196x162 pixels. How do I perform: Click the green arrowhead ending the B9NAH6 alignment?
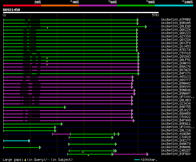(x=40, y=148)
